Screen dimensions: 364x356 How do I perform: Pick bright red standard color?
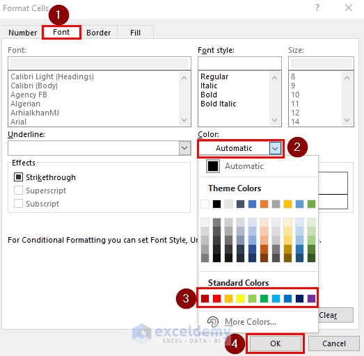click(x=217, y=298)
